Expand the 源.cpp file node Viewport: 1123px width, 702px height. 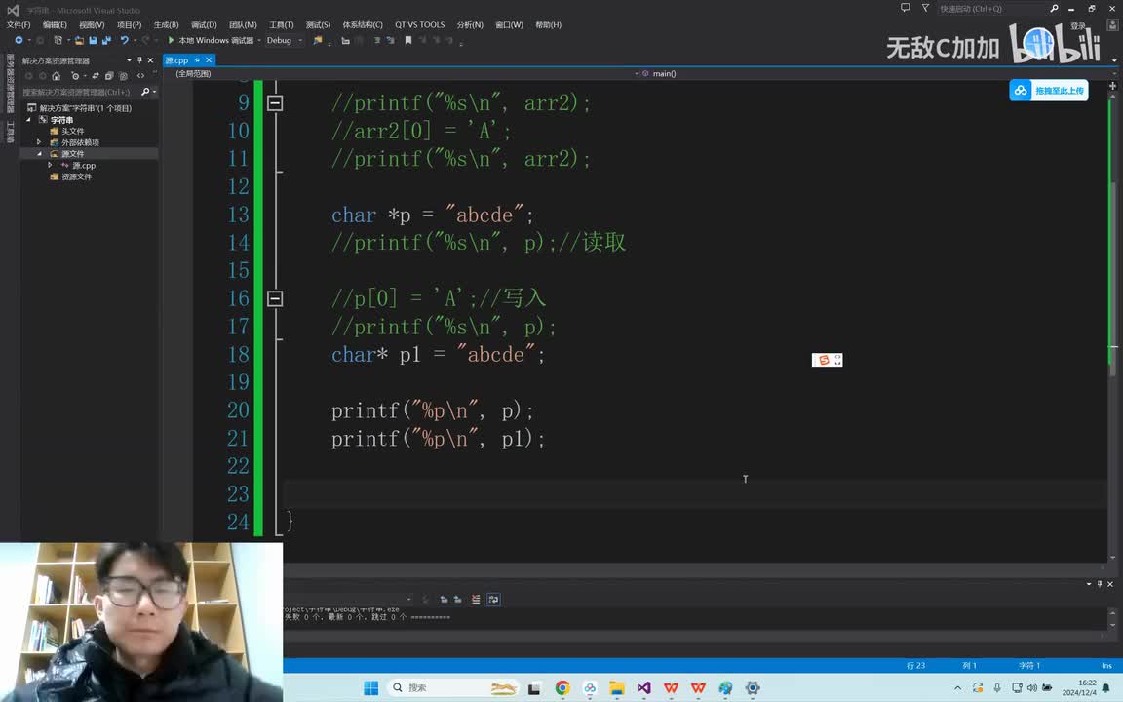(x=50, y=165)
